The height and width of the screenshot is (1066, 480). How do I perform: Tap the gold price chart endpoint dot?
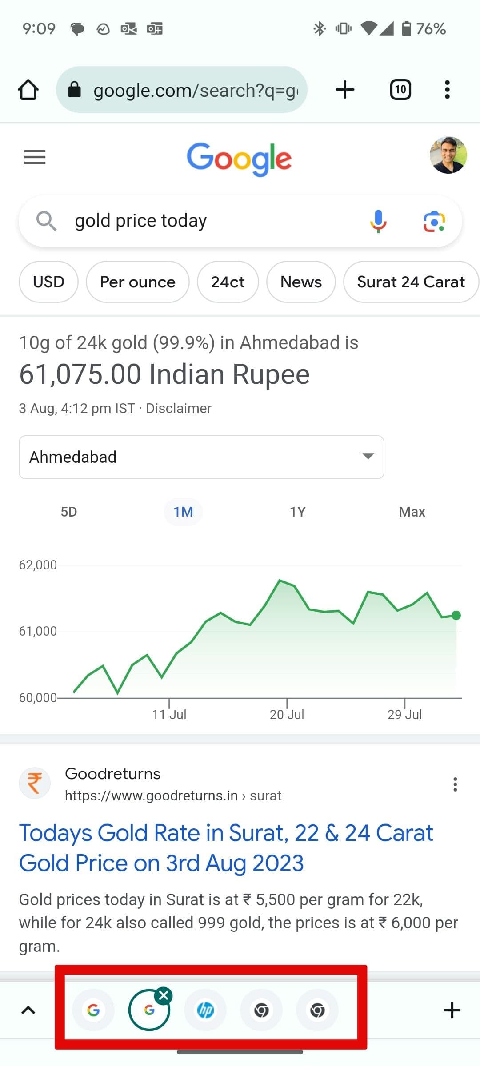click(x=456, y=615)
